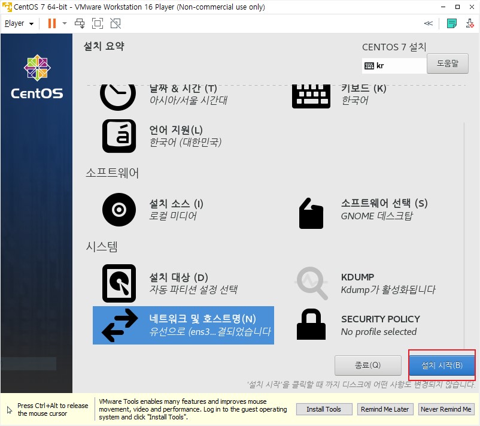The height and width of the screenshot is (426, 480).
Task: Click the CentOS logo in the sidebar
Action: (37, 77)
